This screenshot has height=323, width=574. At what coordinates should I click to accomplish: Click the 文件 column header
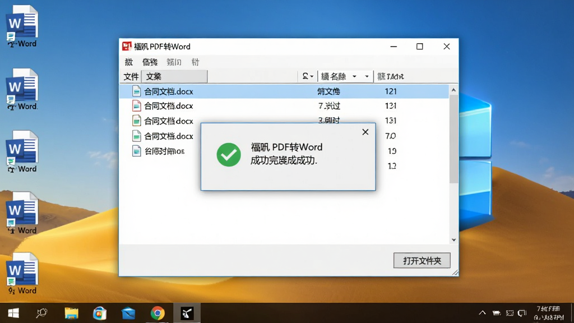click(x=131, y=76)
